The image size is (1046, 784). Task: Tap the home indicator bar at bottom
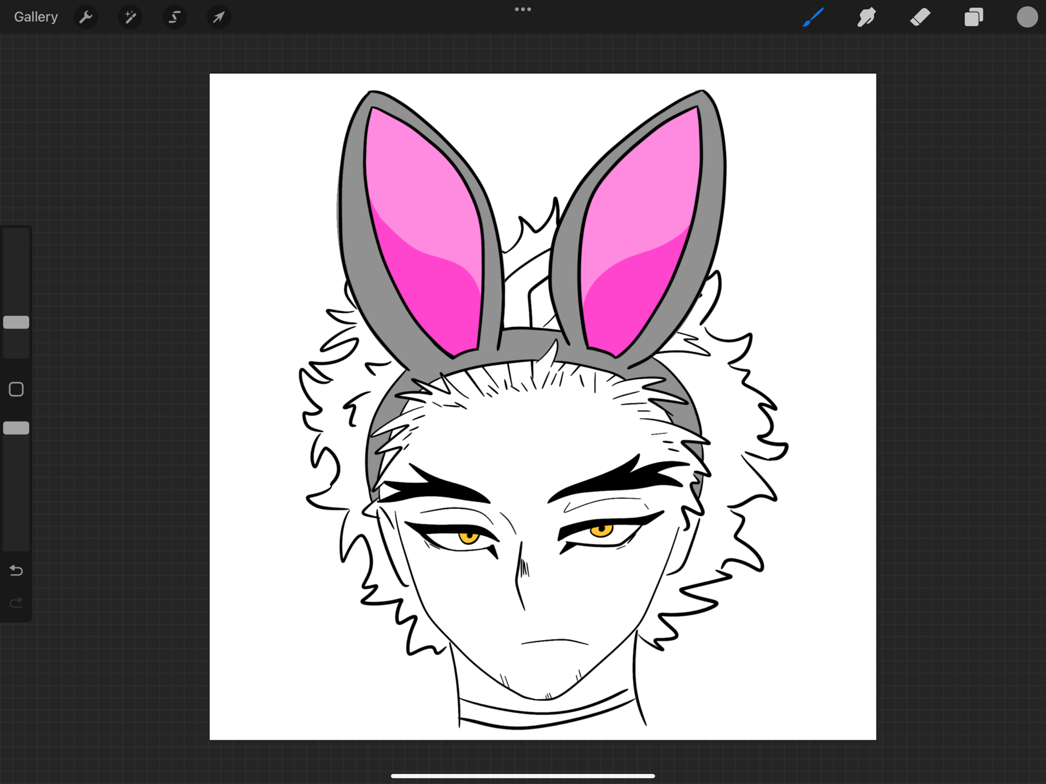pyautogui.click(x=522, y=776)
